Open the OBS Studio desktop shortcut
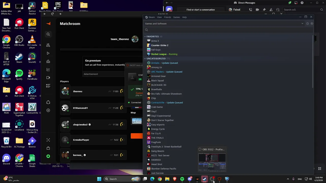 click(19, 41)
